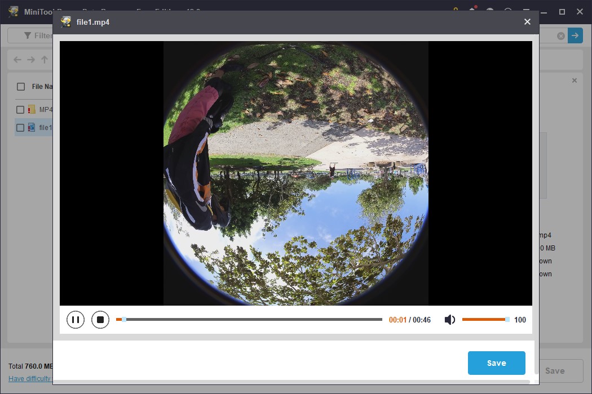Navigate back using the left arrow icon

coord(17,59)
